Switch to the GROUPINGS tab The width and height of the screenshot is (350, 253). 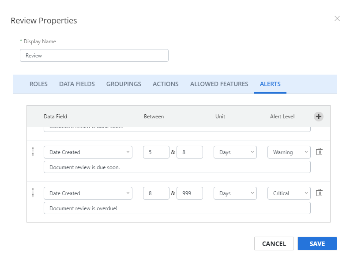124,84
